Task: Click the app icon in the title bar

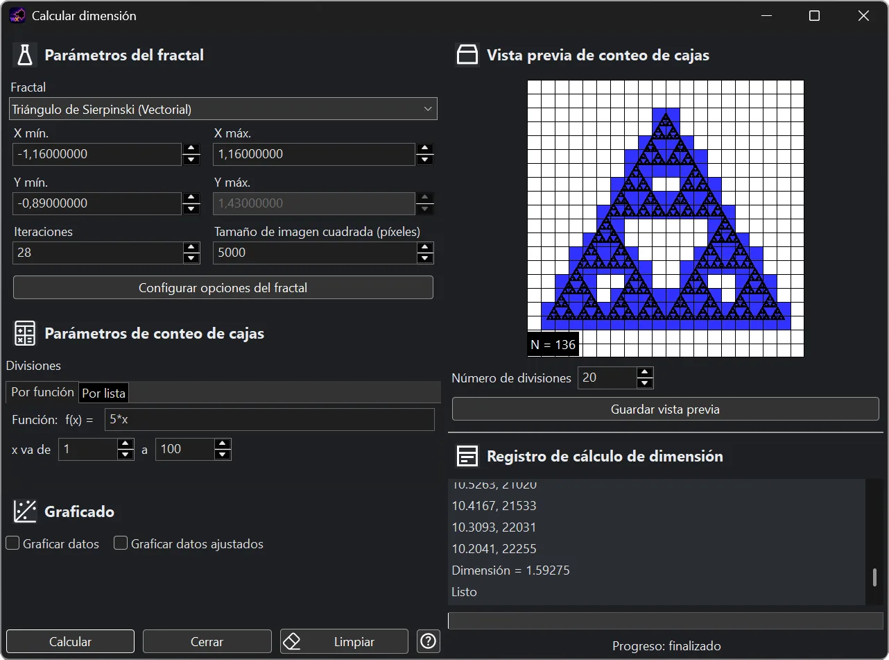Action: pyautogui.click(x=17, y=15)
